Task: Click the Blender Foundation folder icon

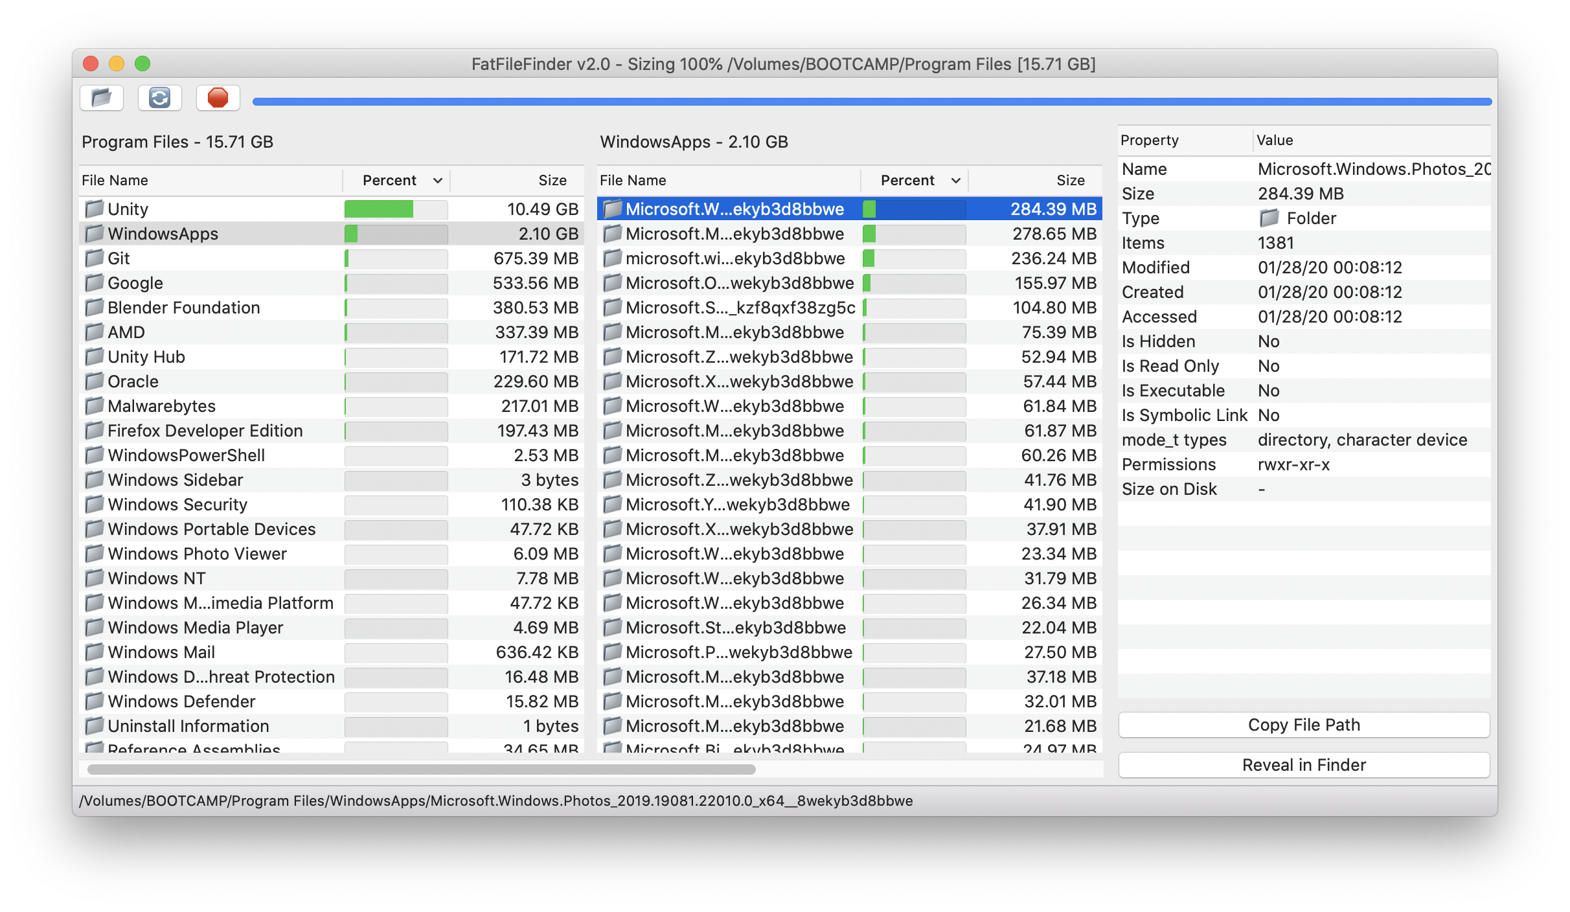Action: click(95, 307)
